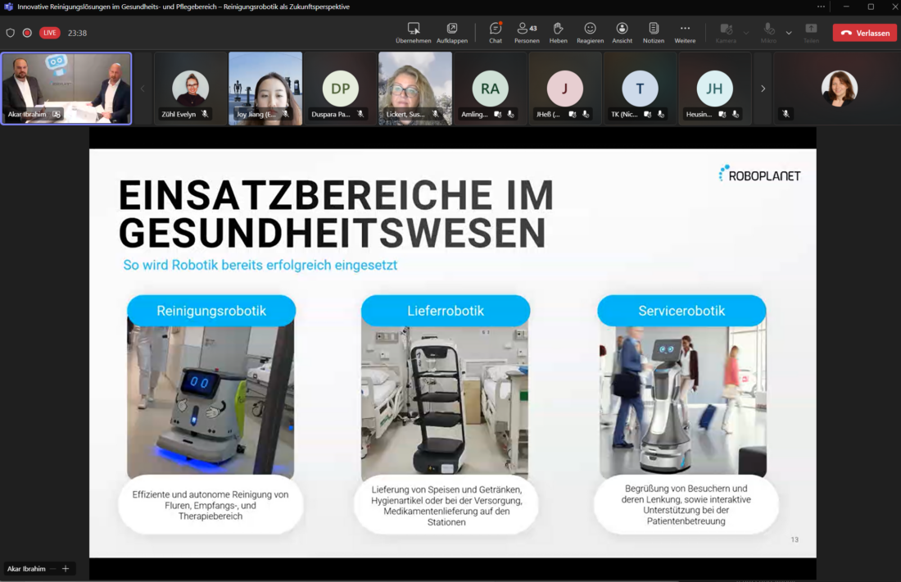Click Heusin's camera-off status icon
Screen dimensions: 901x582
[722, 115]
